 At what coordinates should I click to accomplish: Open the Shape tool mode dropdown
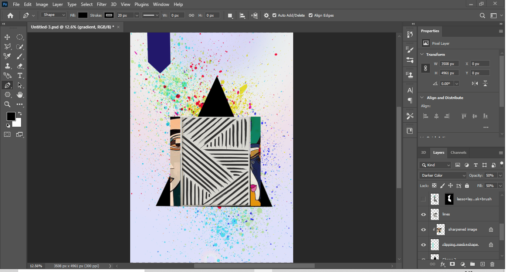(54, 15)
